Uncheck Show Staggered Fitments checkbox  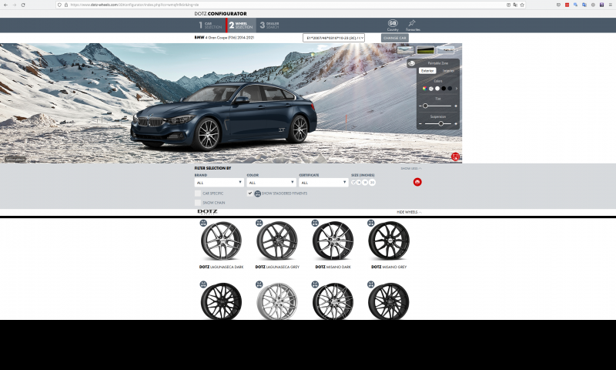click(x=249, y=193)
